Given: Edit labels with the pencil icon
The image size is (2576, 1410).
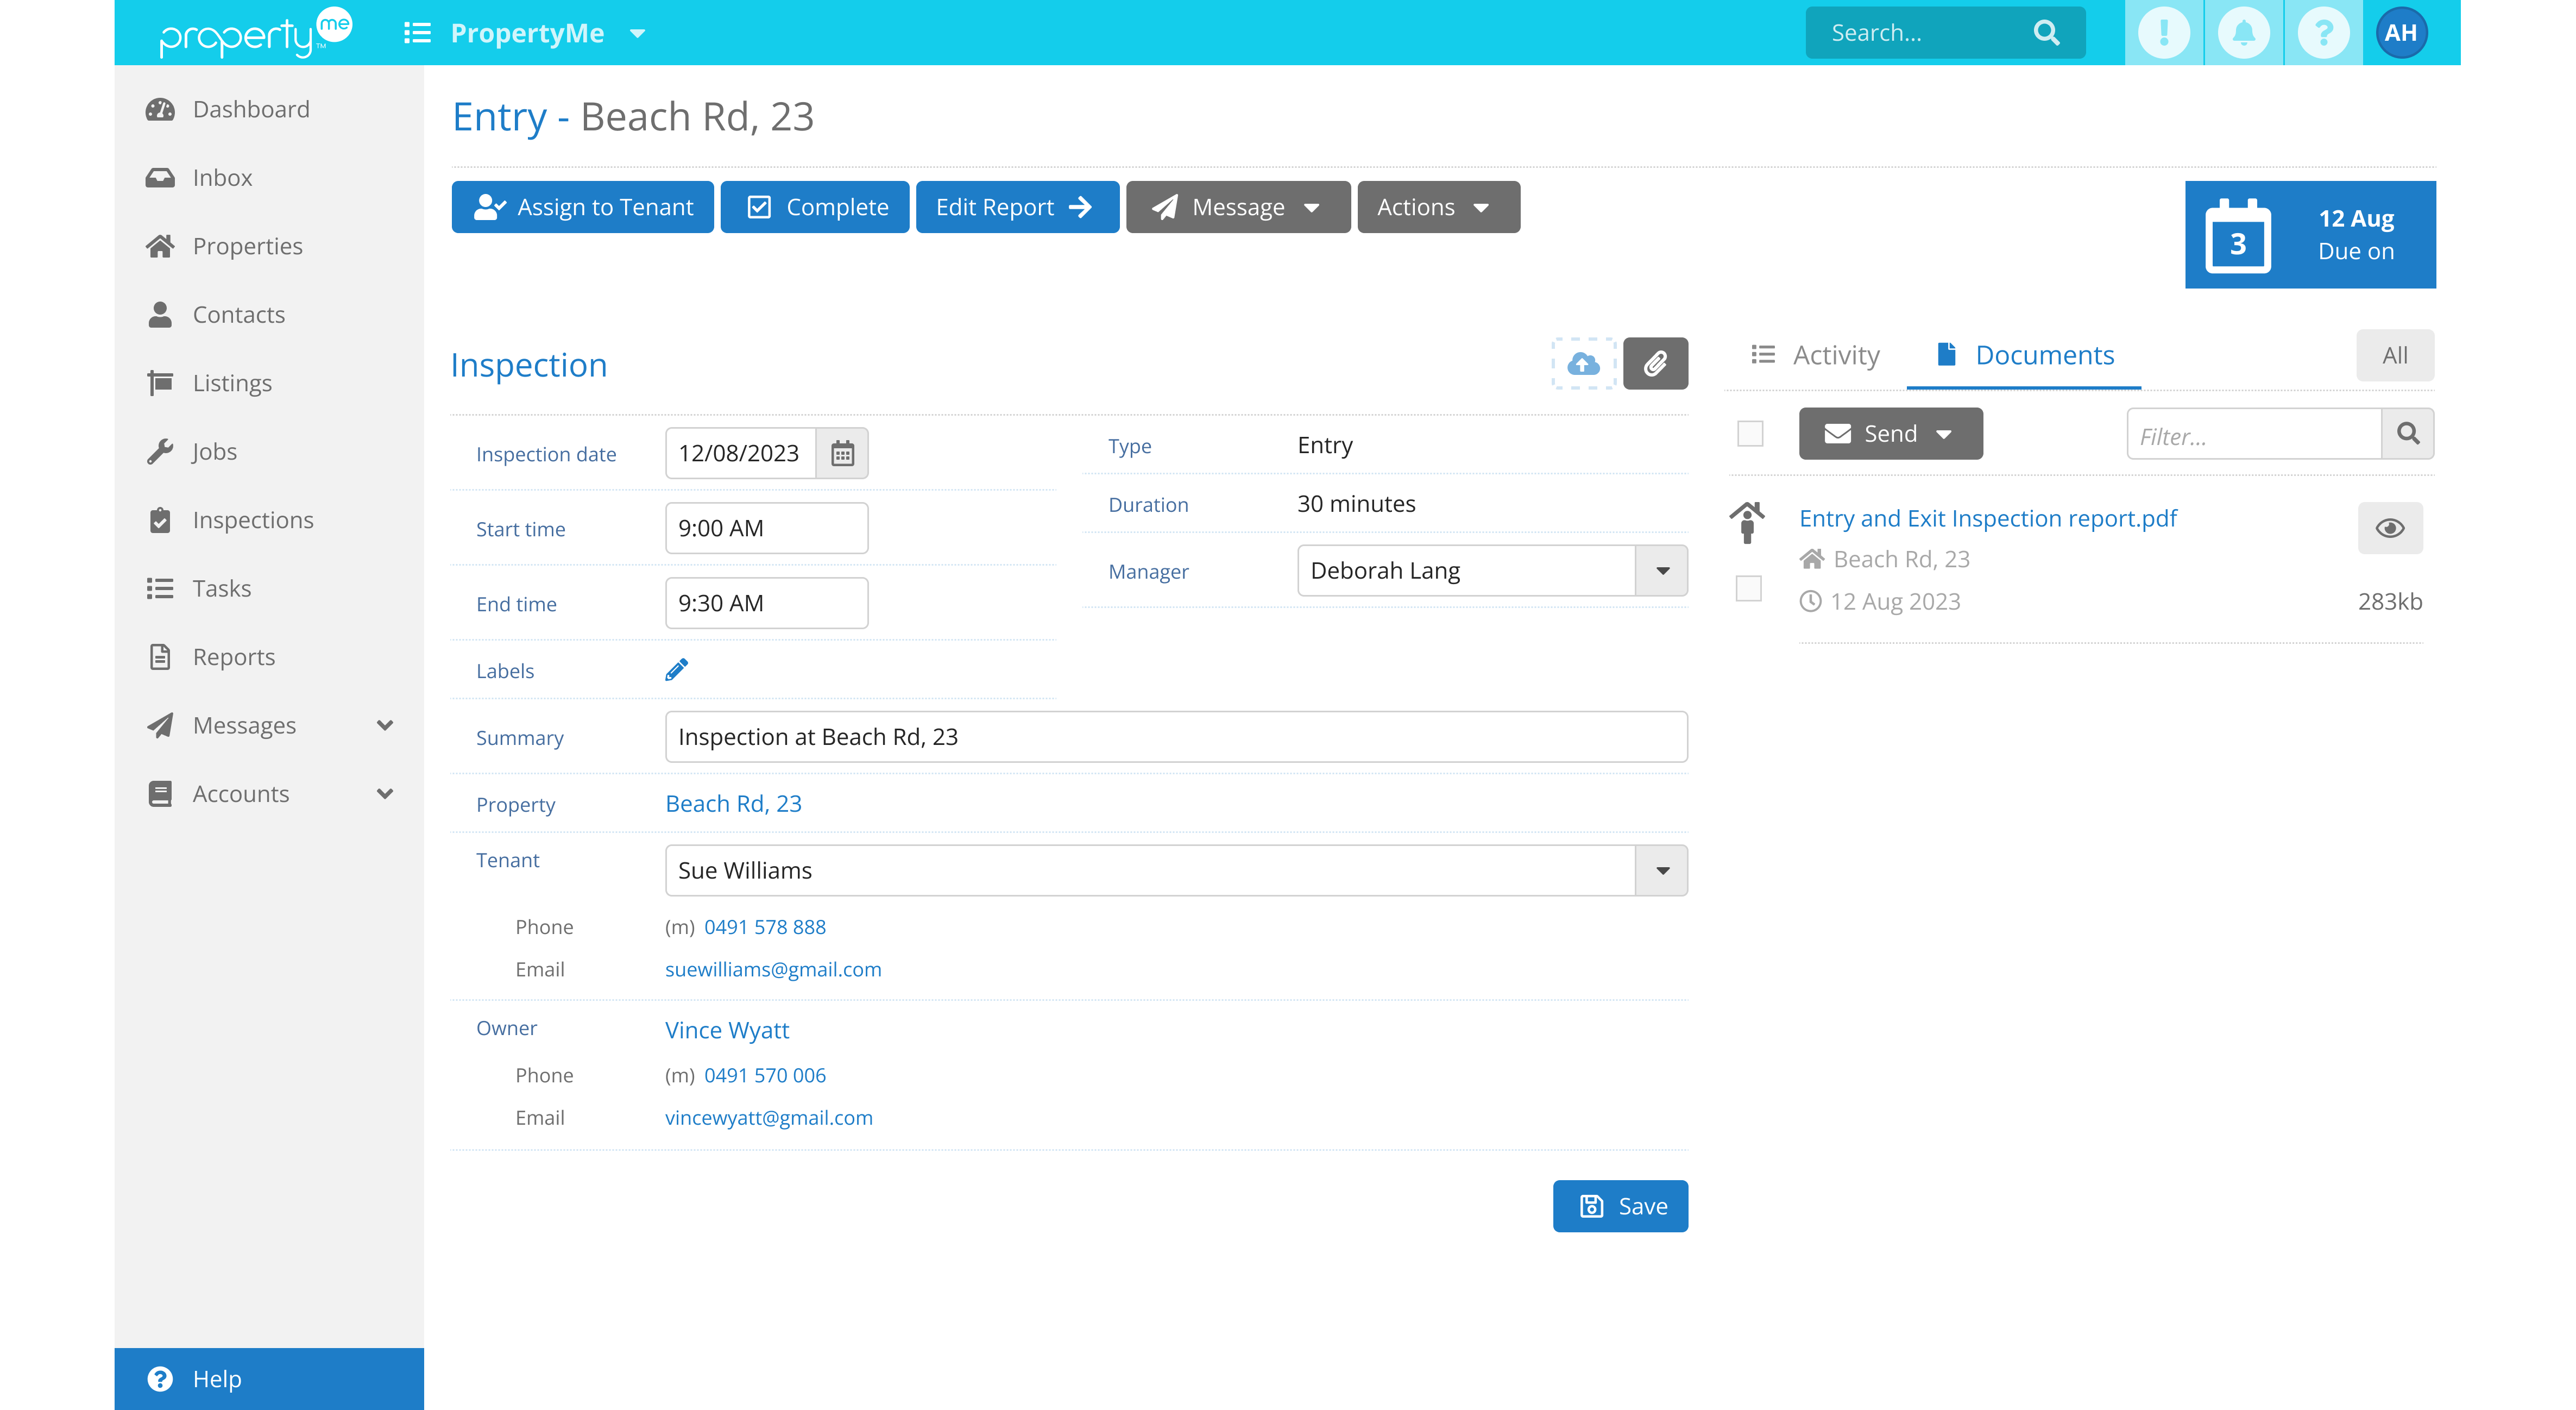Looking at the screenshot, I should point(676,669).
